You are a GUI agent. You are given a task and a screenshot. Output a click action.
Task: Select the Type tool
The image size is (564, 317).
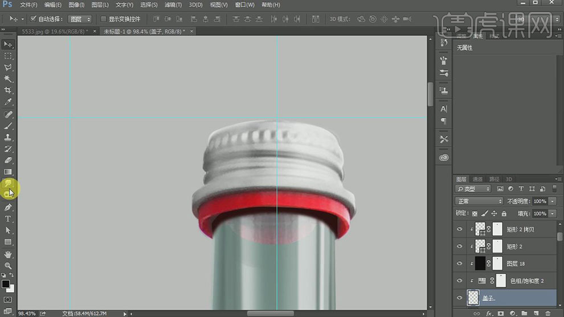8,219
